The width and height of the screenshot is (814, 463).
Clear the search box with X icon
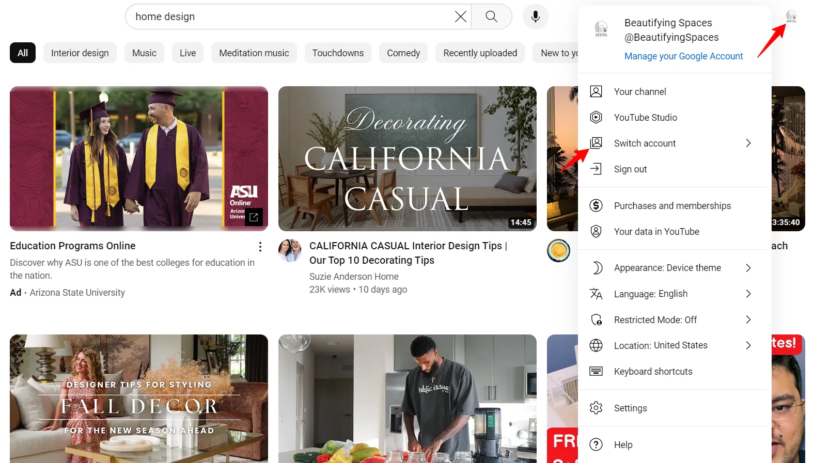coord(460,17)
